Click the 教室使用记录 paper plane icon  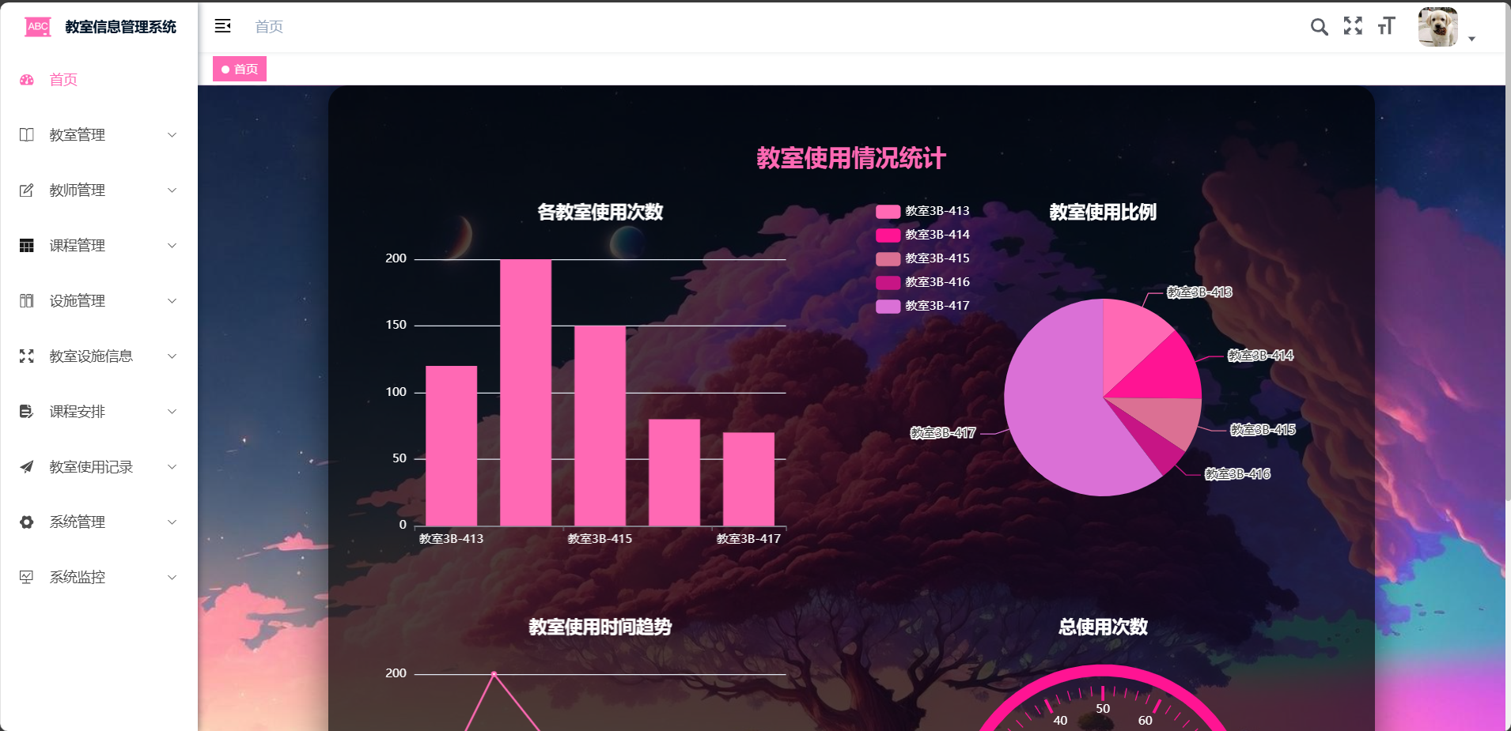tap(27, 467)
